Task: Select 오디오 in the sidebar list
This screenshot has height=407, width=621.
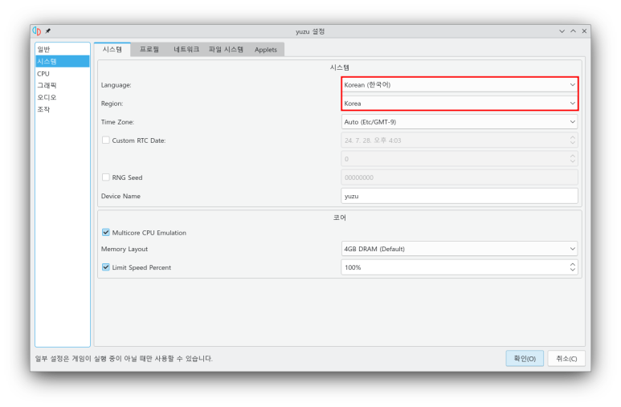Action: click(x=63, y=97)
